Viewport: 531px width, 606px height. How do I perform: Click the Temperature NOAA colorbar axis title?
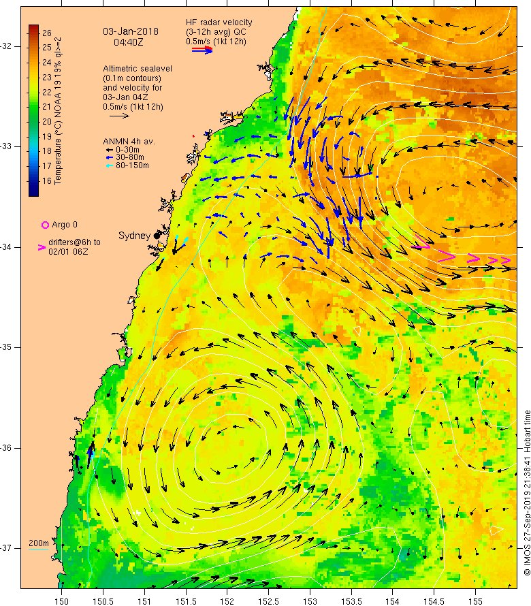coord(58,111)
